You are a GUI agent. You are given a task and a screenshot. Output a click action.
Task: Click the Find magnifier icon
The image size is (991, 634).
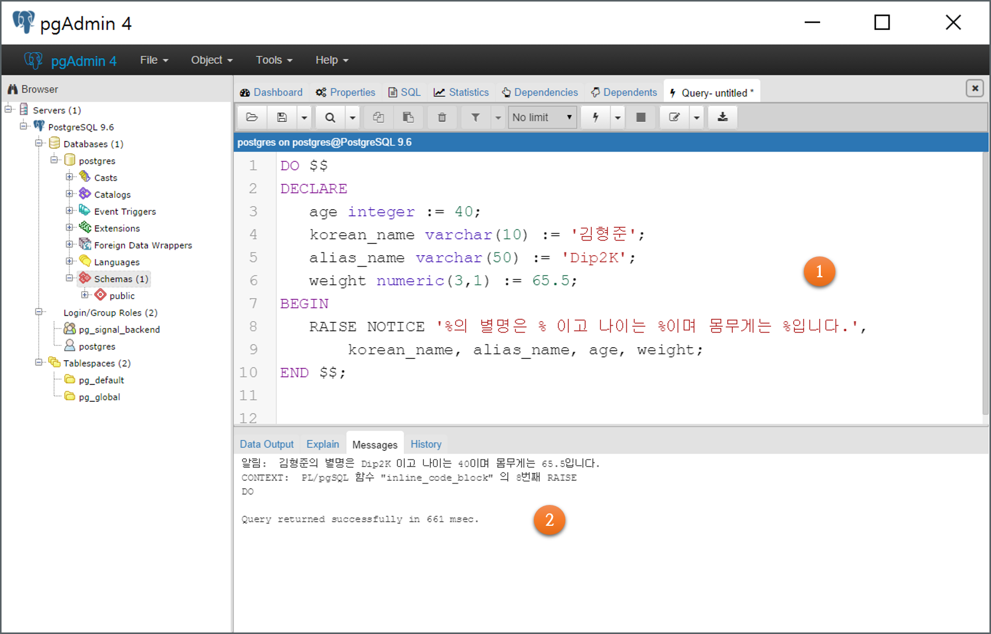pyautogui.click(x=330, y=117)
